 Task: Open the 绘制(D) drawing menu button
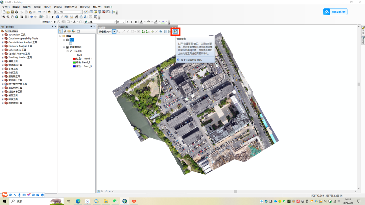tap(47, 22)
